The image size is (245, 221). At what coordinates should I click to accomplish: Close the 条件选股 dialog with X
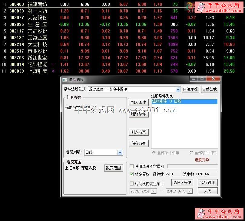point(213,78)
